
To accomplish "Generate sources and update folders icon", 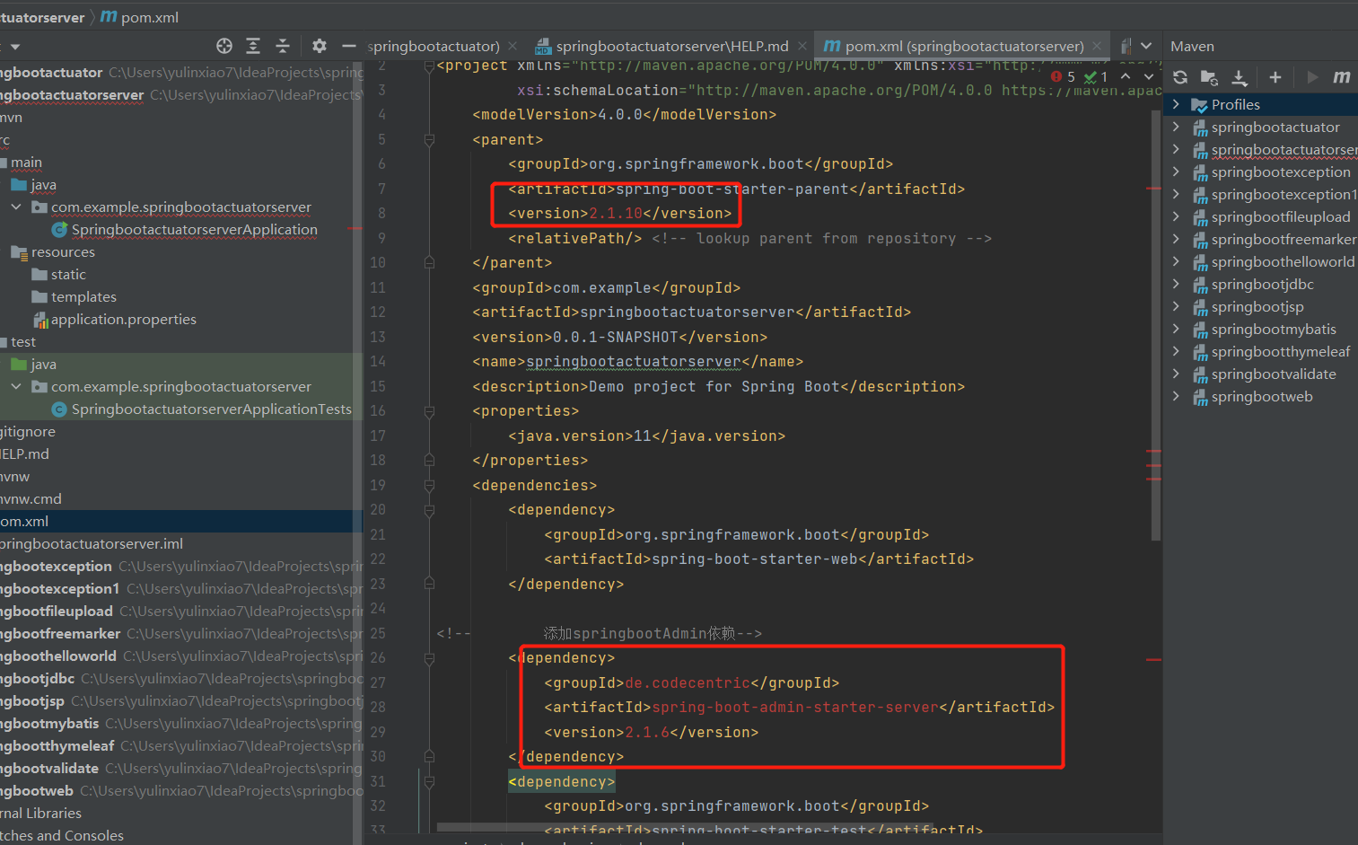I will pos(1210,77).
